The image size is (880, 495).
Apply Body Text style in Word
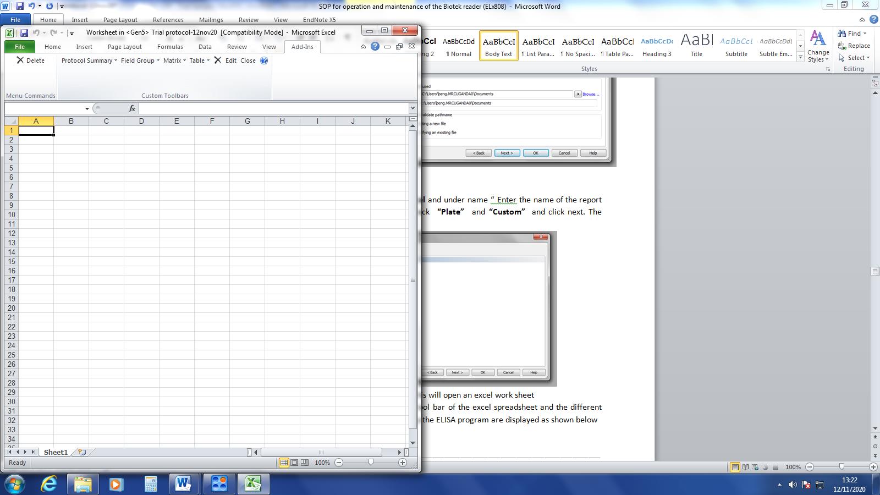pyautogui.click(x=499, y=46)
